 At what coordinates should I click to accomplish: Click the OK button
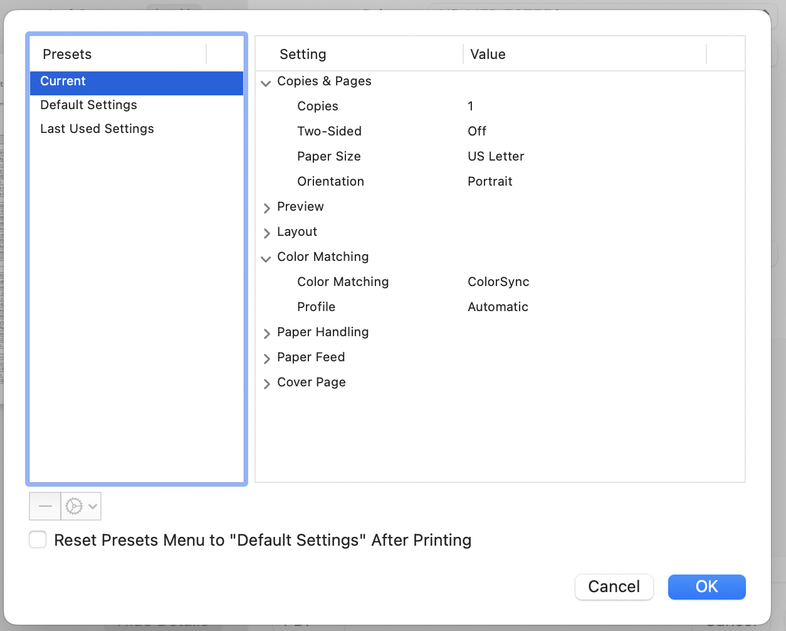click(x=706, y=586)
